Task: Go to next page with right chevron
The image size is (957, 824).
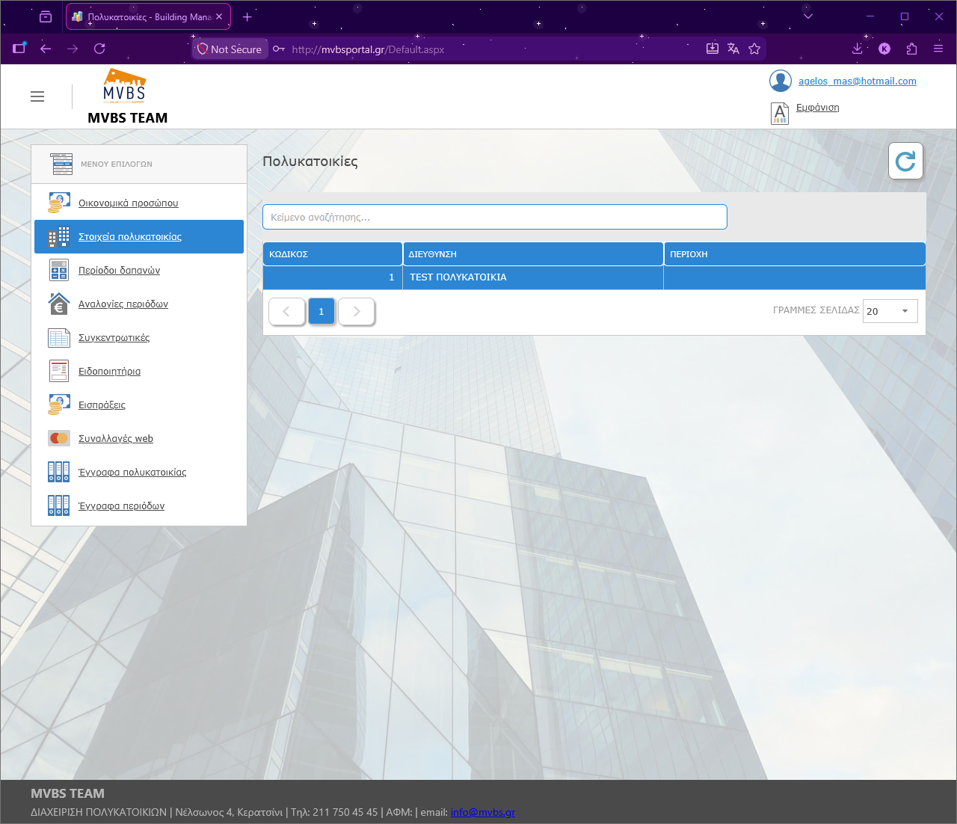Action: click(x=357, y=312)
